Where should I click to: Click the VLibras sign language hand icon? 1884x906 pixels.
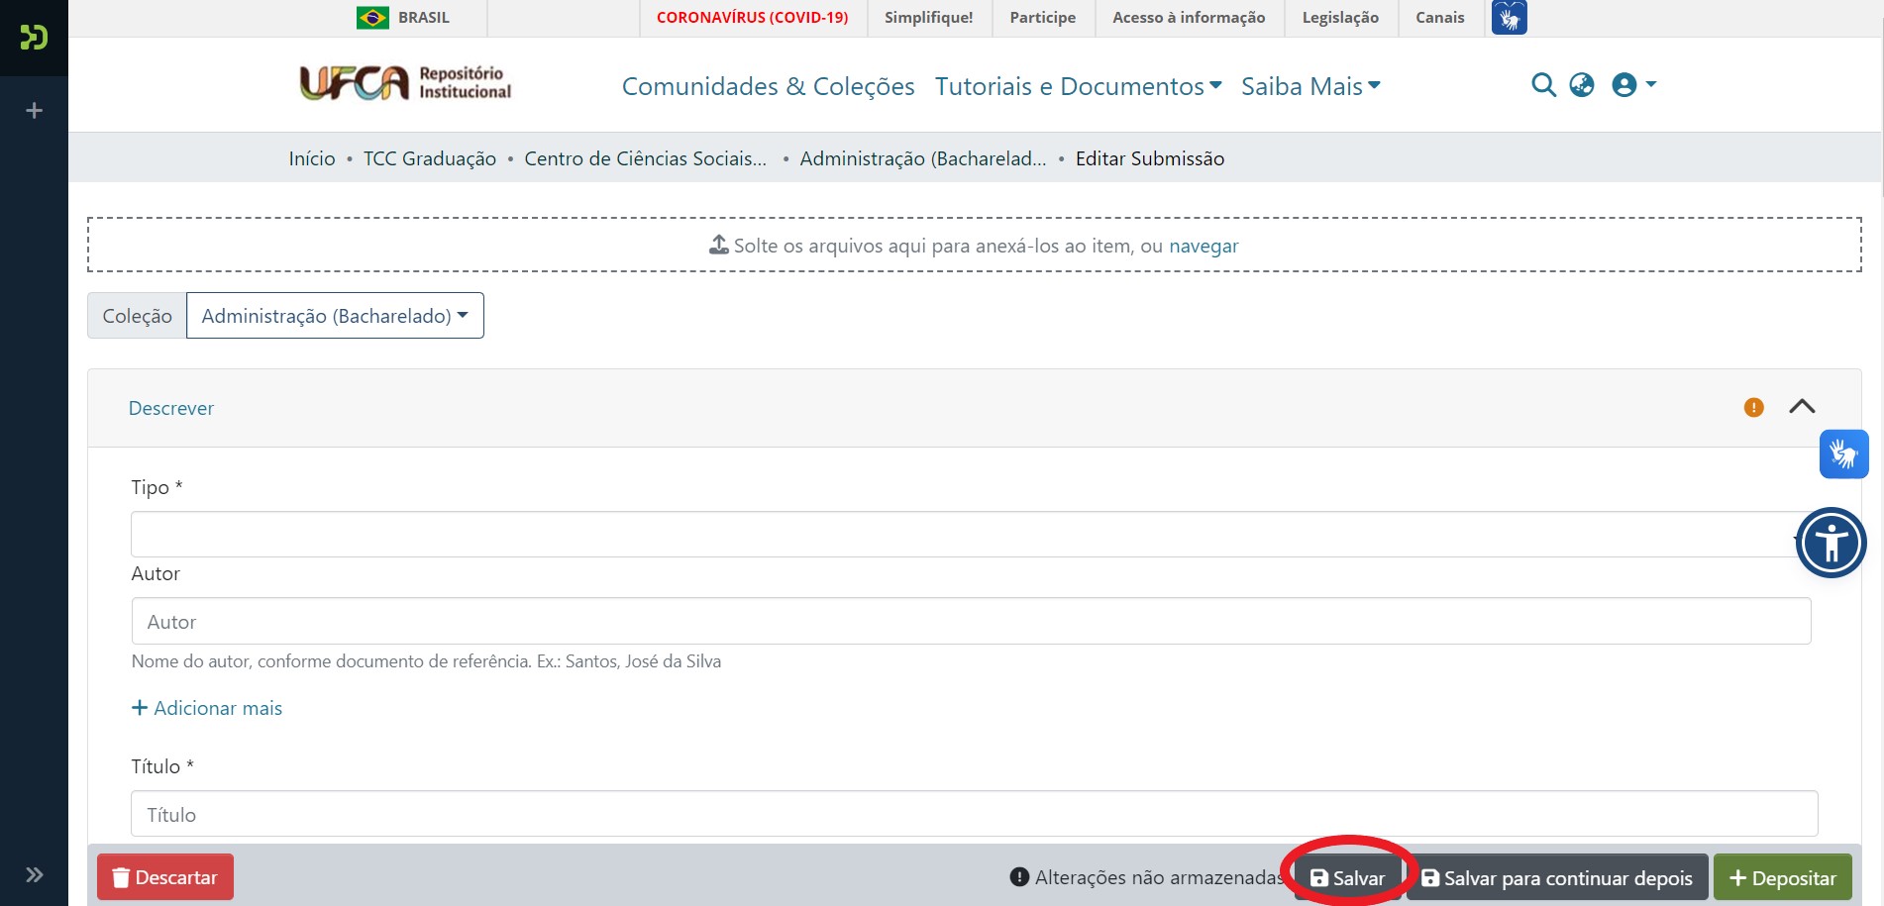click(x=1844, y=453)
